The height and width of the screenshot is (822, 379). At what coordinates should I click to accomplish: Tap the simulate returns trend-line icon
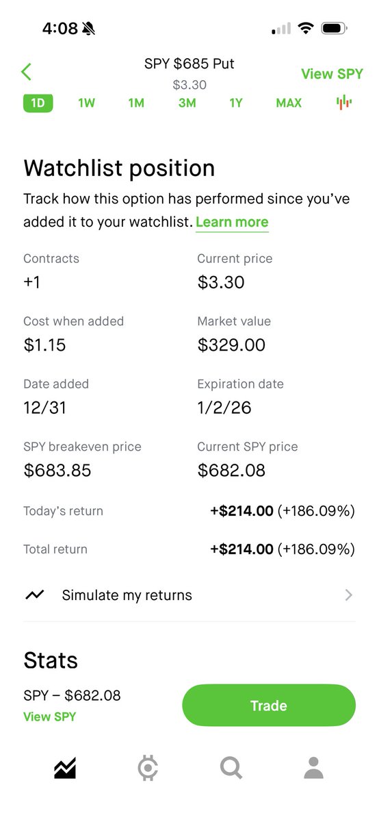tap(34, 595)
